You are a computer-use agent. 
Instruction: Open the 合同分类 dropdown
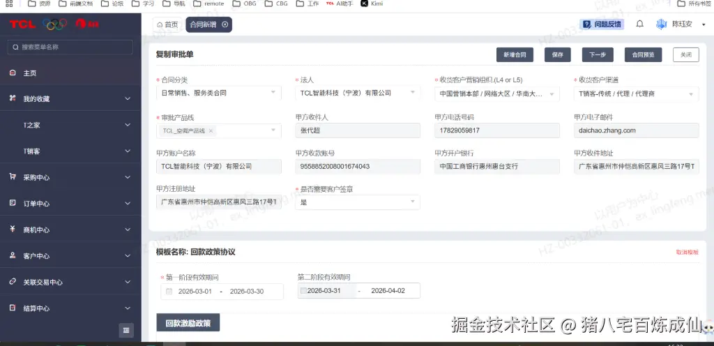click(x=218, y=93)
